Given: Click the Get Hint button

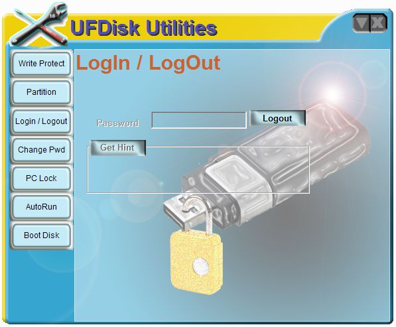Looking at the screenshot, I should [117, 147].
